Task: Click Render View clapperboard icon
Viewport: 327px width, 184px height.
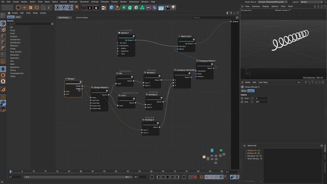Action: tap(84, 8)
